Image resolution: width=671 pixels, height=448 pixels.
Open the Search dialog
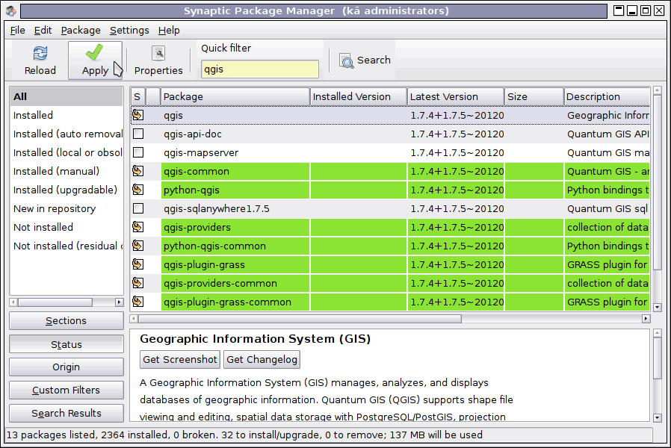click(x=365, y=60)
